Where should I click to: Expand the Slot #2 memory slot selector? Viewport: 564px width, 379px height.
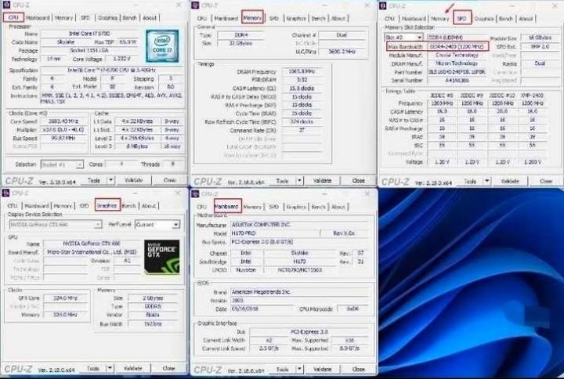[x=419, y=38]
